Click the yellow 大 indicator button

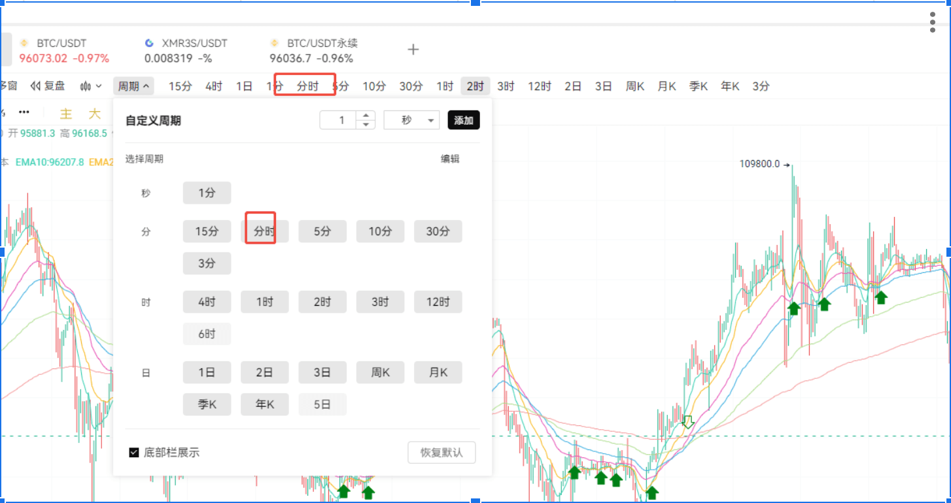point(95,114)
